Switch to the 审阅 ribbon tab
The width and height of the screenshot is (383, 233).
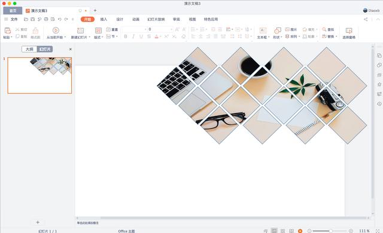point(177,19)
